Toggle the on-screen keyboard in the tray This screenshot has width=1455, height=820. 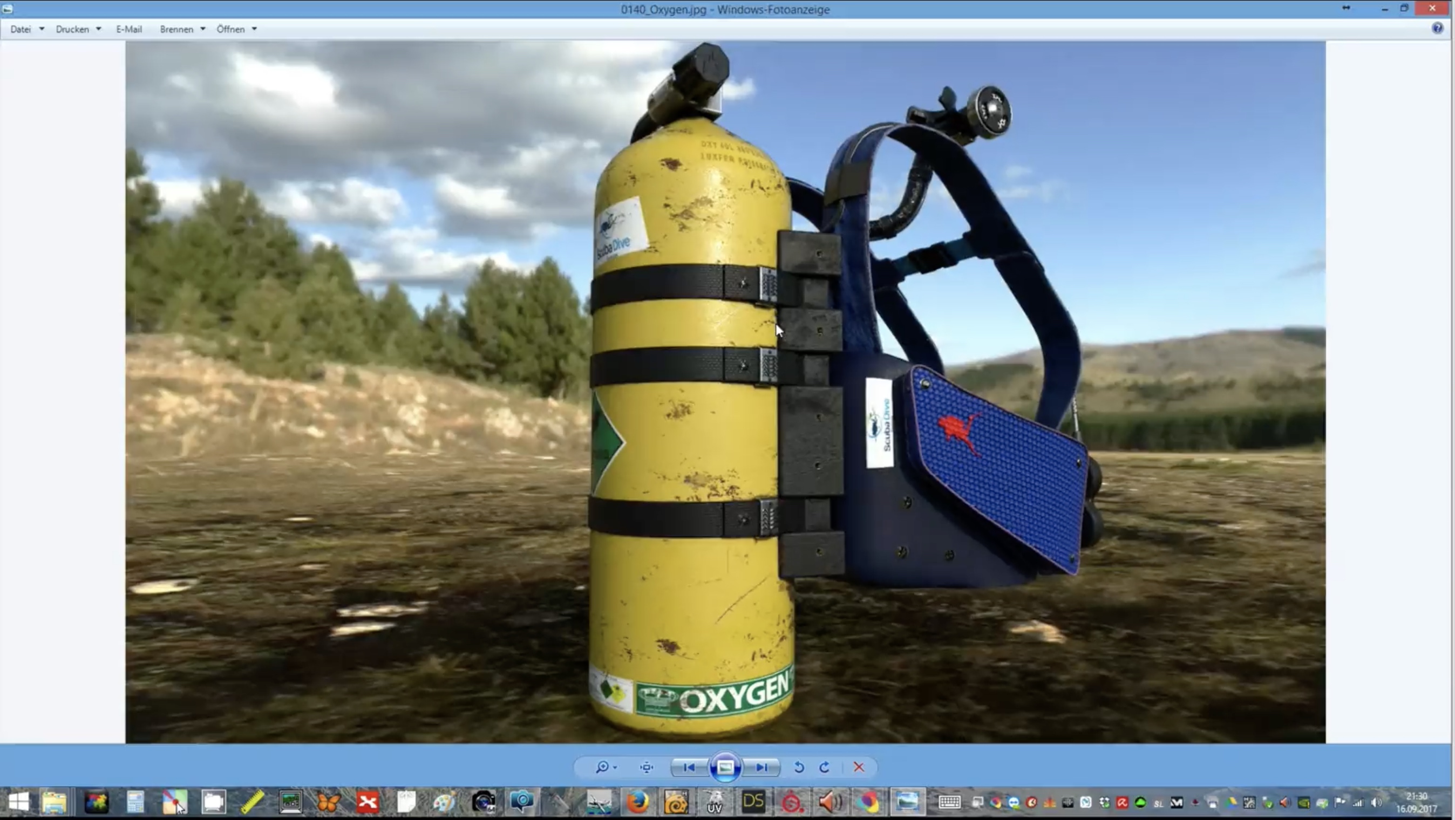click(x=949, y=802)
